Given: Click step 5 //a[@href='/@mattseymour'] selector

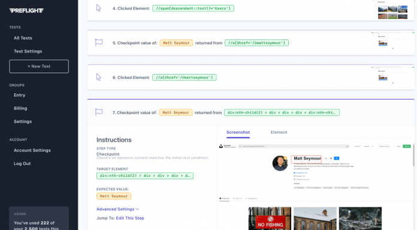Looking at the screenshot, I should (x=256, y=42).
